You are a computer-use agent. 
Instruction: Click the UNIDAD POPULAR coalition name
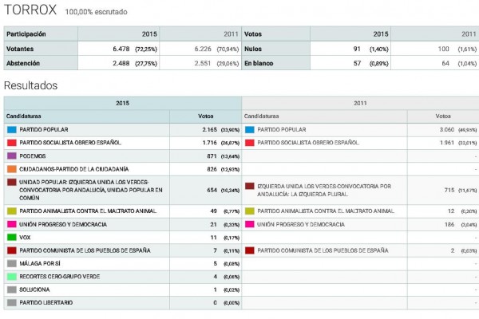[x=91, y=190]
